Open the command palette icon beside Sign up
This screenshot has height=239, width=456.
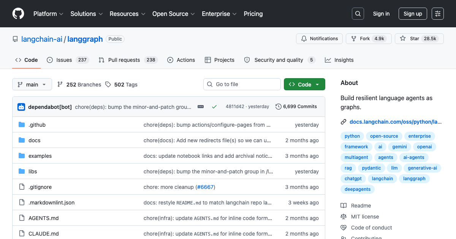437,13
